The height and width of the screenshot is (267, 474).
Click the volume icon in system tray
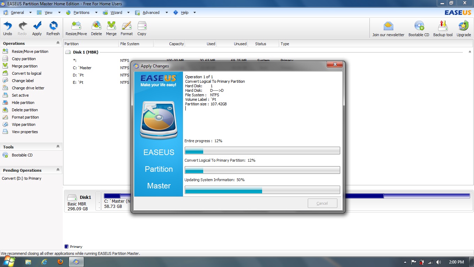click(438, 262)
